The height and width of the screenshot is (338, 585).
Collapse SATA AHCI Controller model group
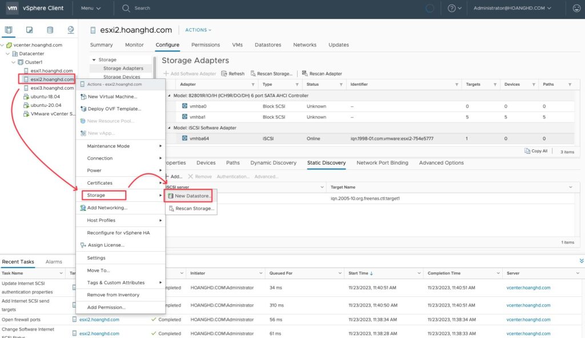click(x=169, y=96)
